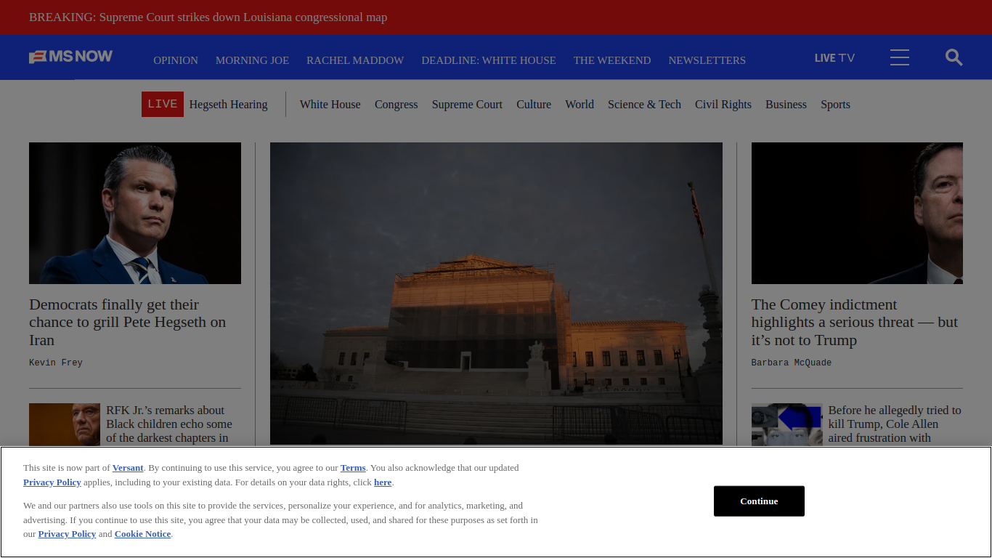Open the Pete Hegseth photo thumbnail

click(135, 213)
